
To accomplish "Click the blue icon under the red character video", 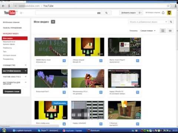I will tap(101, 92).
